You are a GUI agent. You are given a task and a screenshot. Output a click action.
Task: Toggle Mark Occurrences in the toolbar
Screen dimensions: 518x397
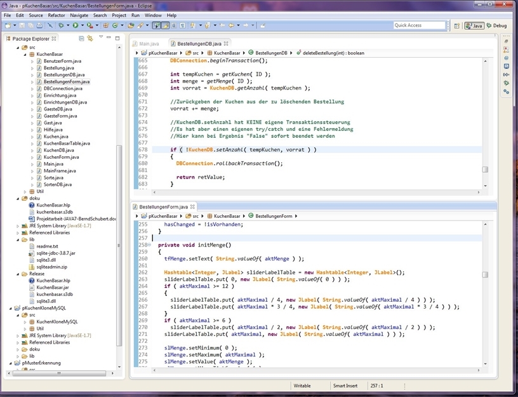click(166, 25)
